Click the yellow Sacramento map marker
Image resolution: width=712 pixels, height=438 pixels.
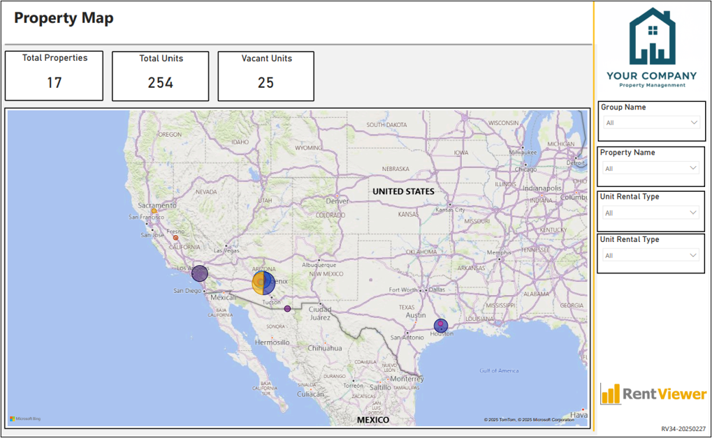click(x=154, y=211)
